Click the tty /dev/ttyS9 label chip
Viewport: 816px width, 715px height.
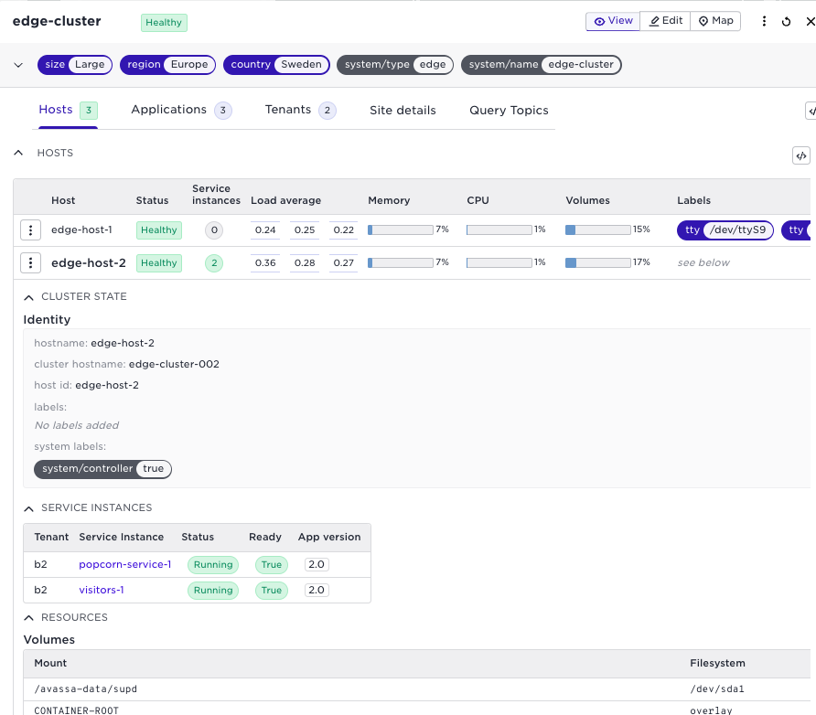(x=725, y=230)
